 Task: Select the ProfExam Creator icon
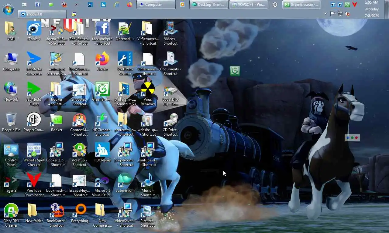(125, 63)
